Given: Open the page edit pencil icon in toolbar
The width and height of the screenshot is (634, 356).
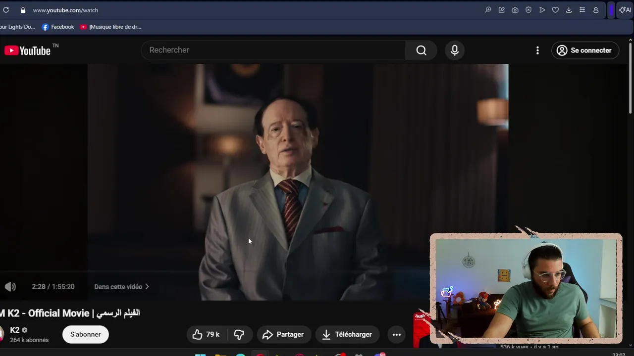Looking at the screenshot, I should [x=502, y=10].
